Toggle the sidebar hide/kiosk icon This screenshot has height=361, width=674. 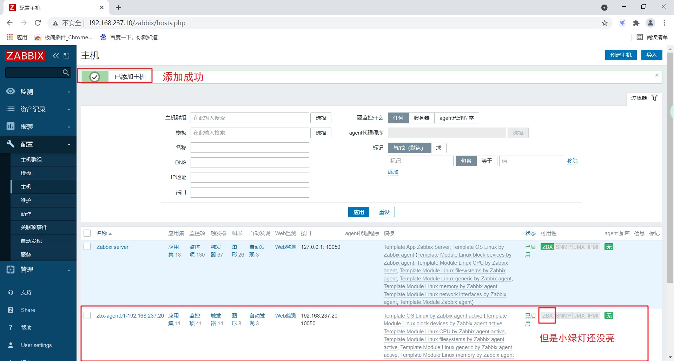[66, 56]
